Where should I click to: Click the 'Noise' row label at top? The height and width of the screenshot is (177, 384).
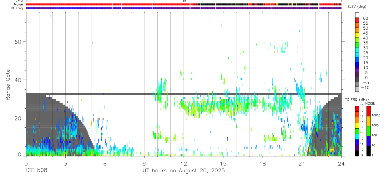coord(19,5)
